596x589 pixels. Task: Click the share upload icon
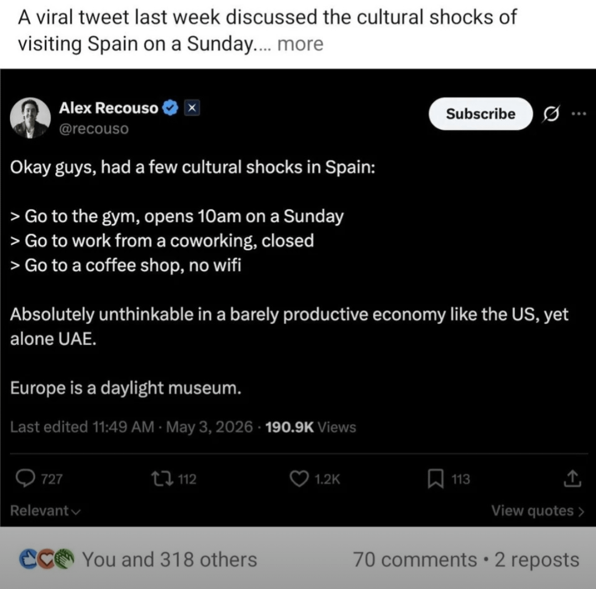(572, 478)
